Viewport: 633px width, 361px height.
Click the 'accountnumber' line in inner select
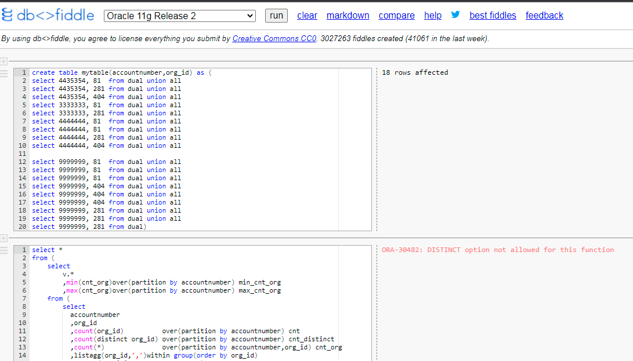[x=95, y=315]
